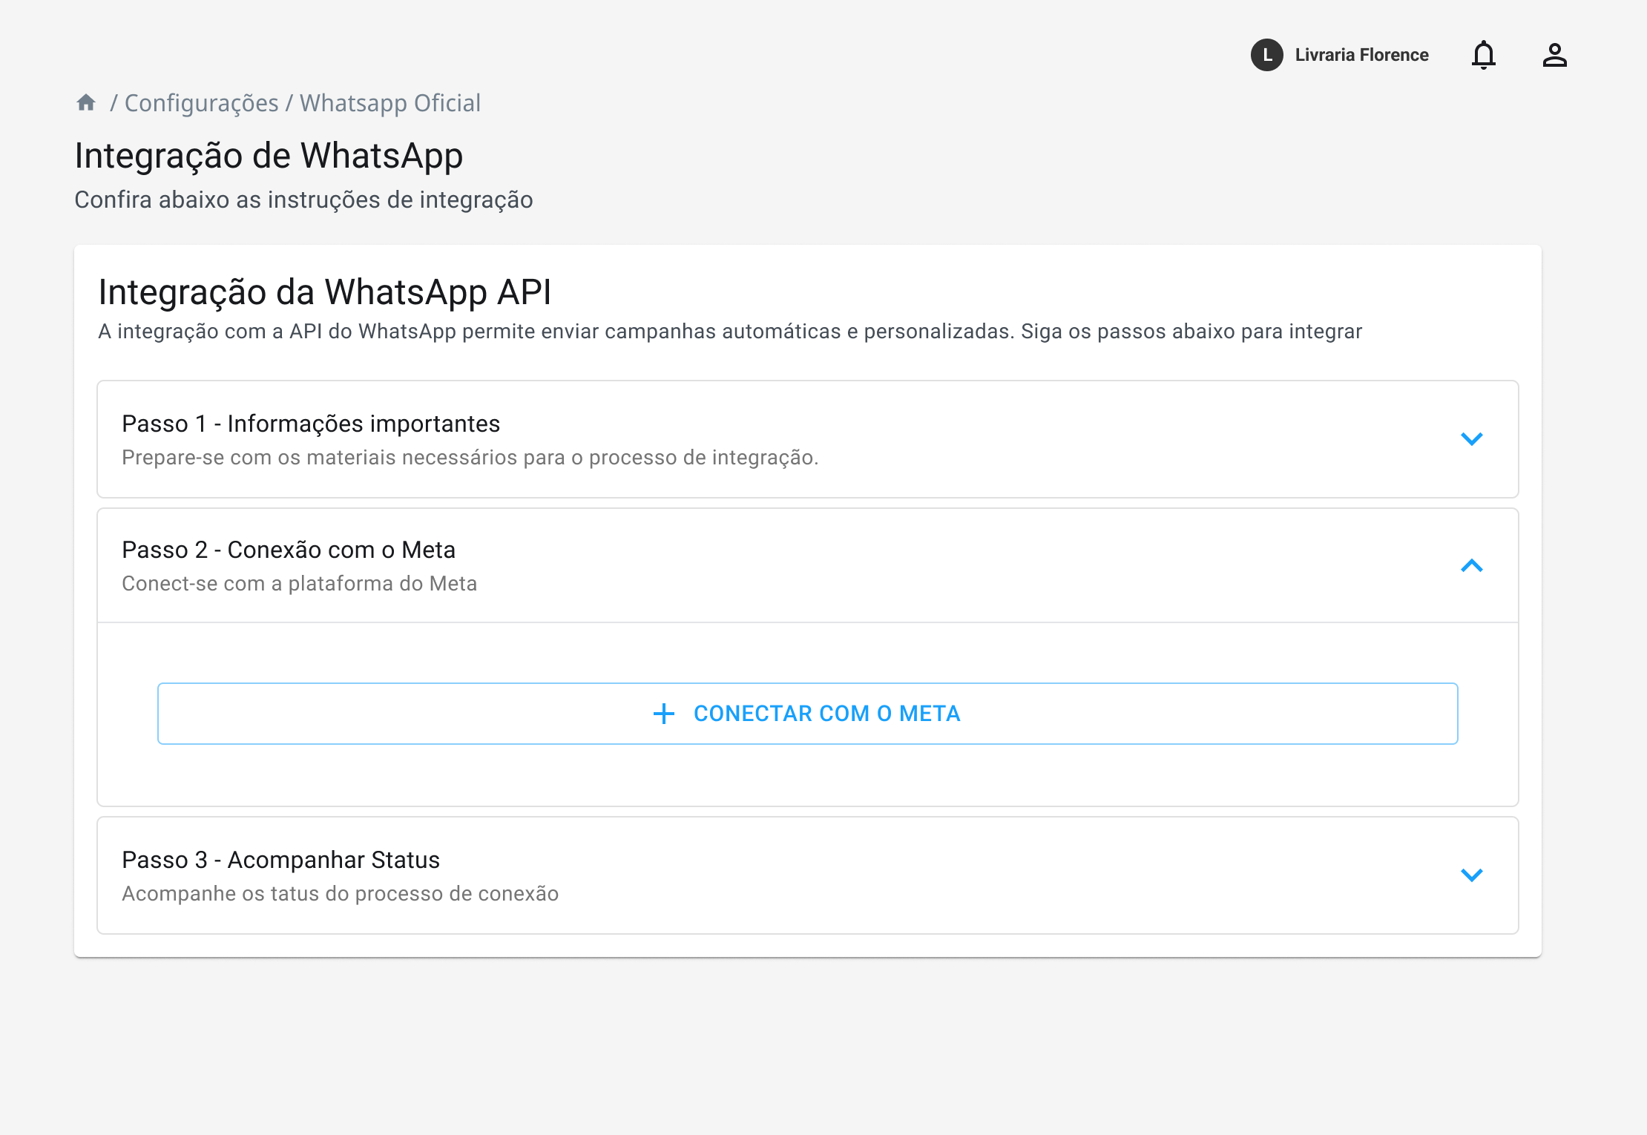Expand Passo 3 chevron arrow
Image resolution: width=1647 pixels, height=1135 pixels.
point(1471,875)
